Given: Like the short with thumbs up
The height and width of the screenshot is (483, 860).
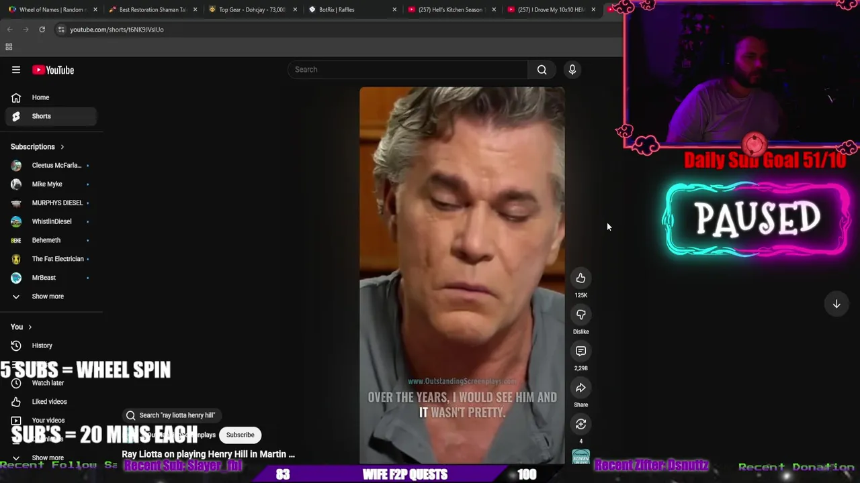Looking at the screenshot, I should coord(580,278).
